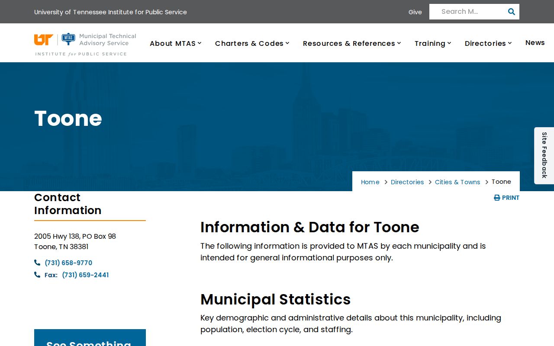Call the phone number (731) 658-9770

coord(68,263)
